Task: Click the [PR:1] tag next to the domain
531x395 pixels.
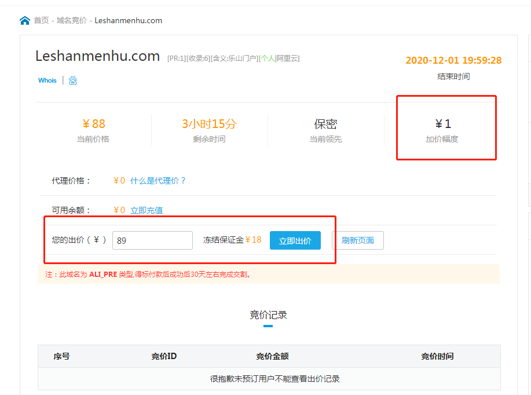Action: point(176,58)
